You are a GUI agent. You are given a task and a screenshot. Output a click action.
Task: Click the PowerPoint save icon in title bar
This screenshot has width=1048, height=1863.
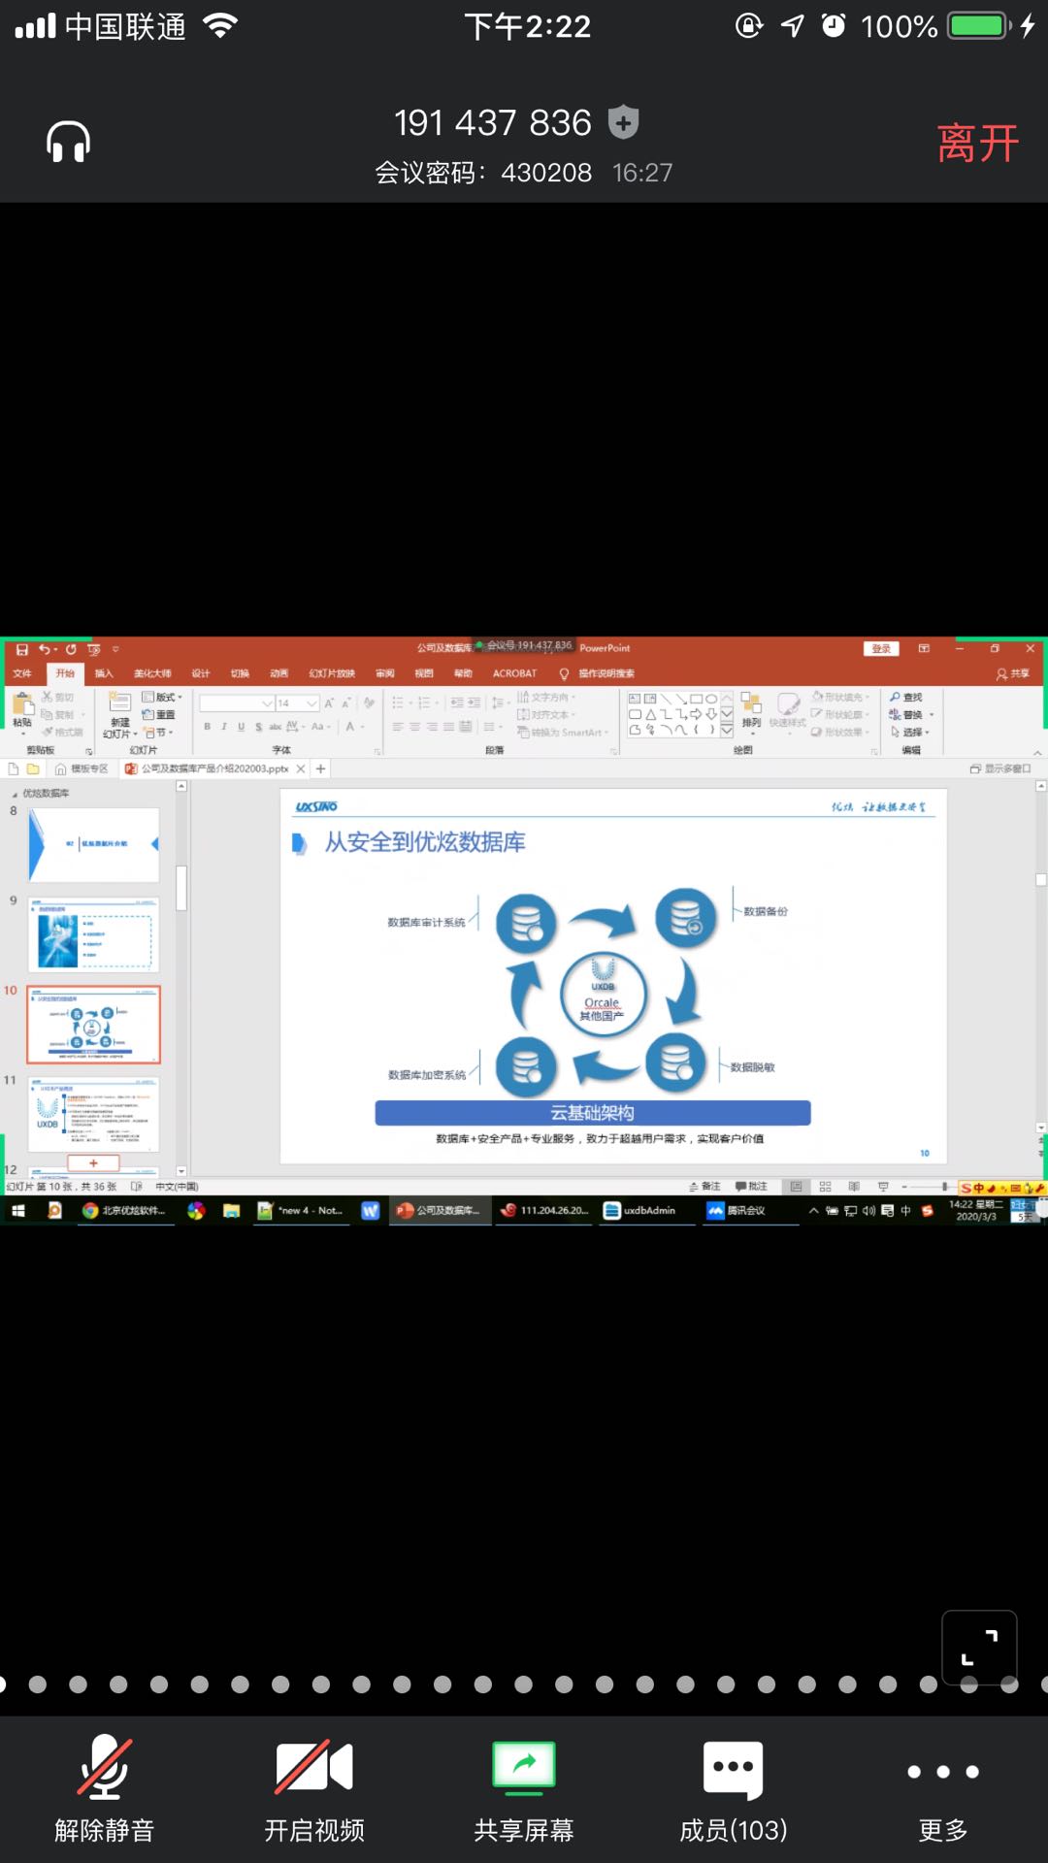(x=21, y=649)
